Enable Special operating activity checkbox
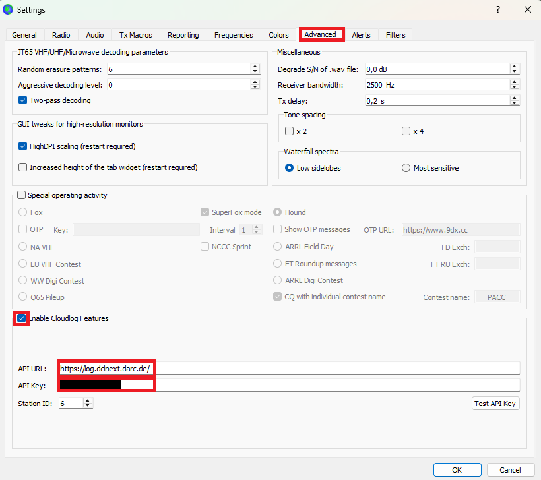Viewport: 541px width, 480px height. (22, 195)
